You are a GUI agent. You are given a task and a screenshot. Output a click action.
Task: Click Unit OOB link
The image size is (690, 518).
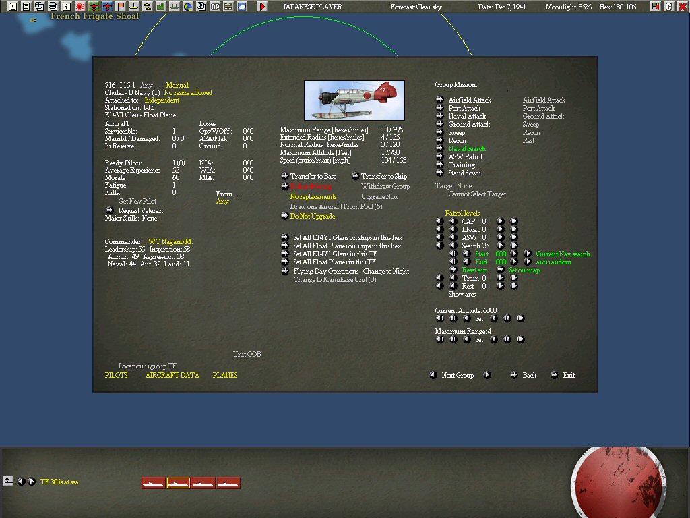(x=247, y=354)
